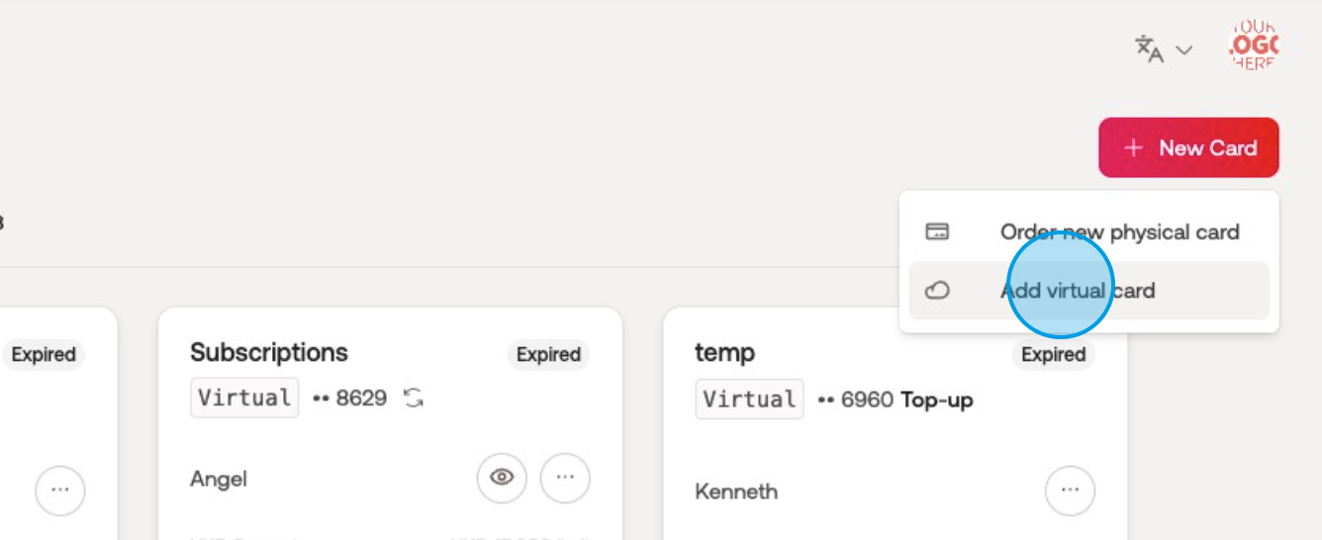Click the physical card icon in menu

click(937, 231)
